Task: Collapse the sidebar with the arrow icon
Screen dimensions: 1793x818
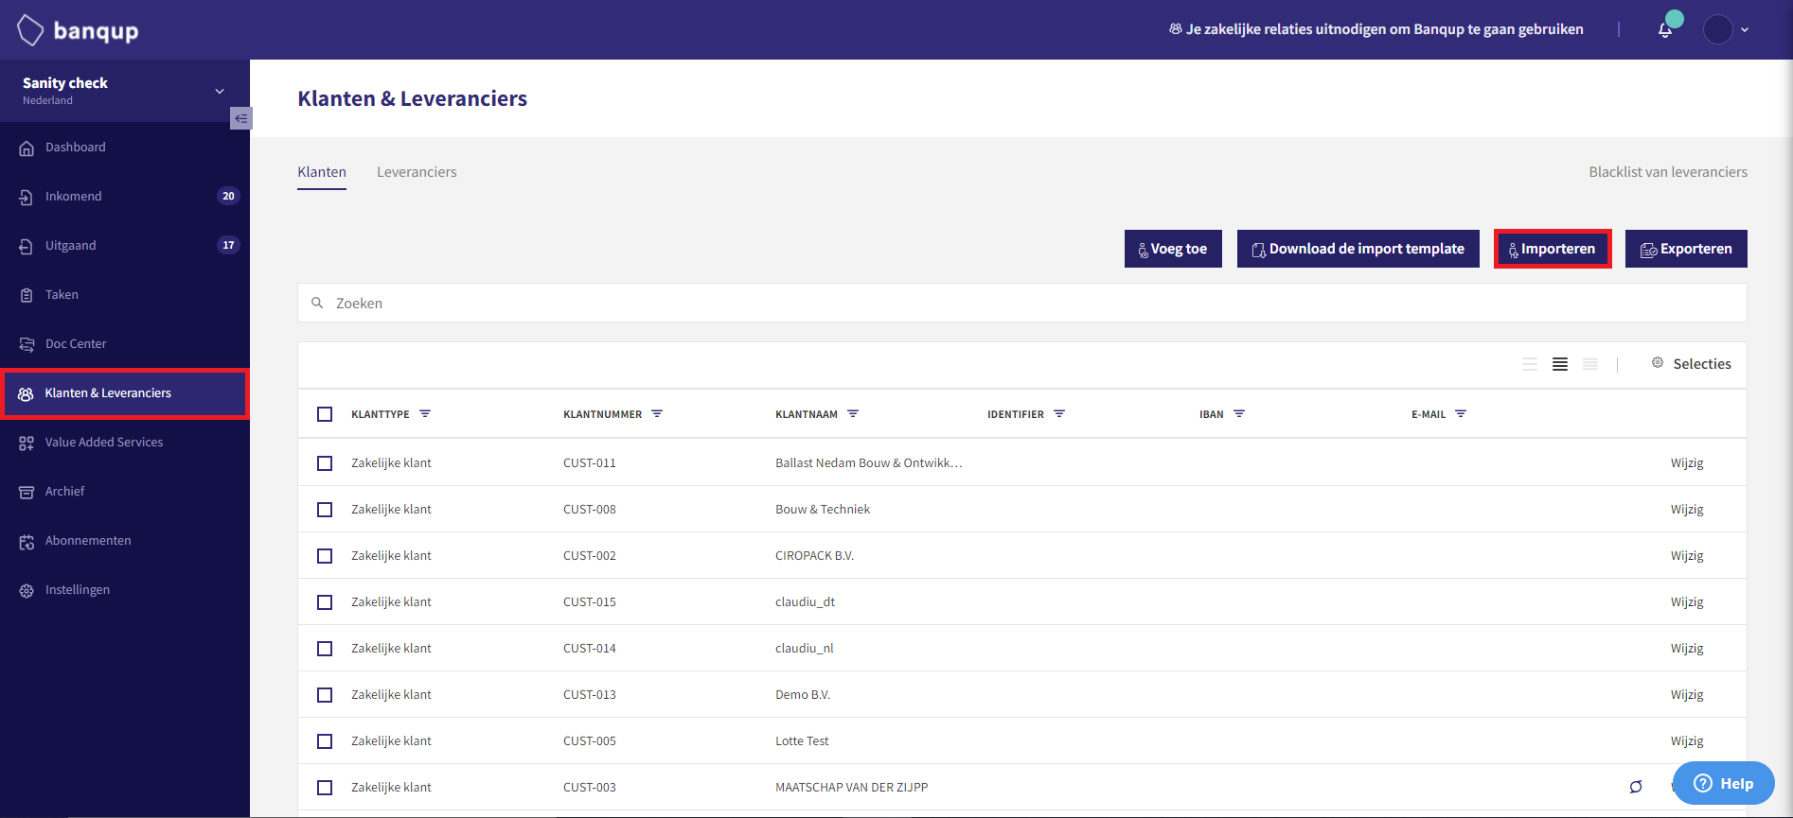Action: 241,118
